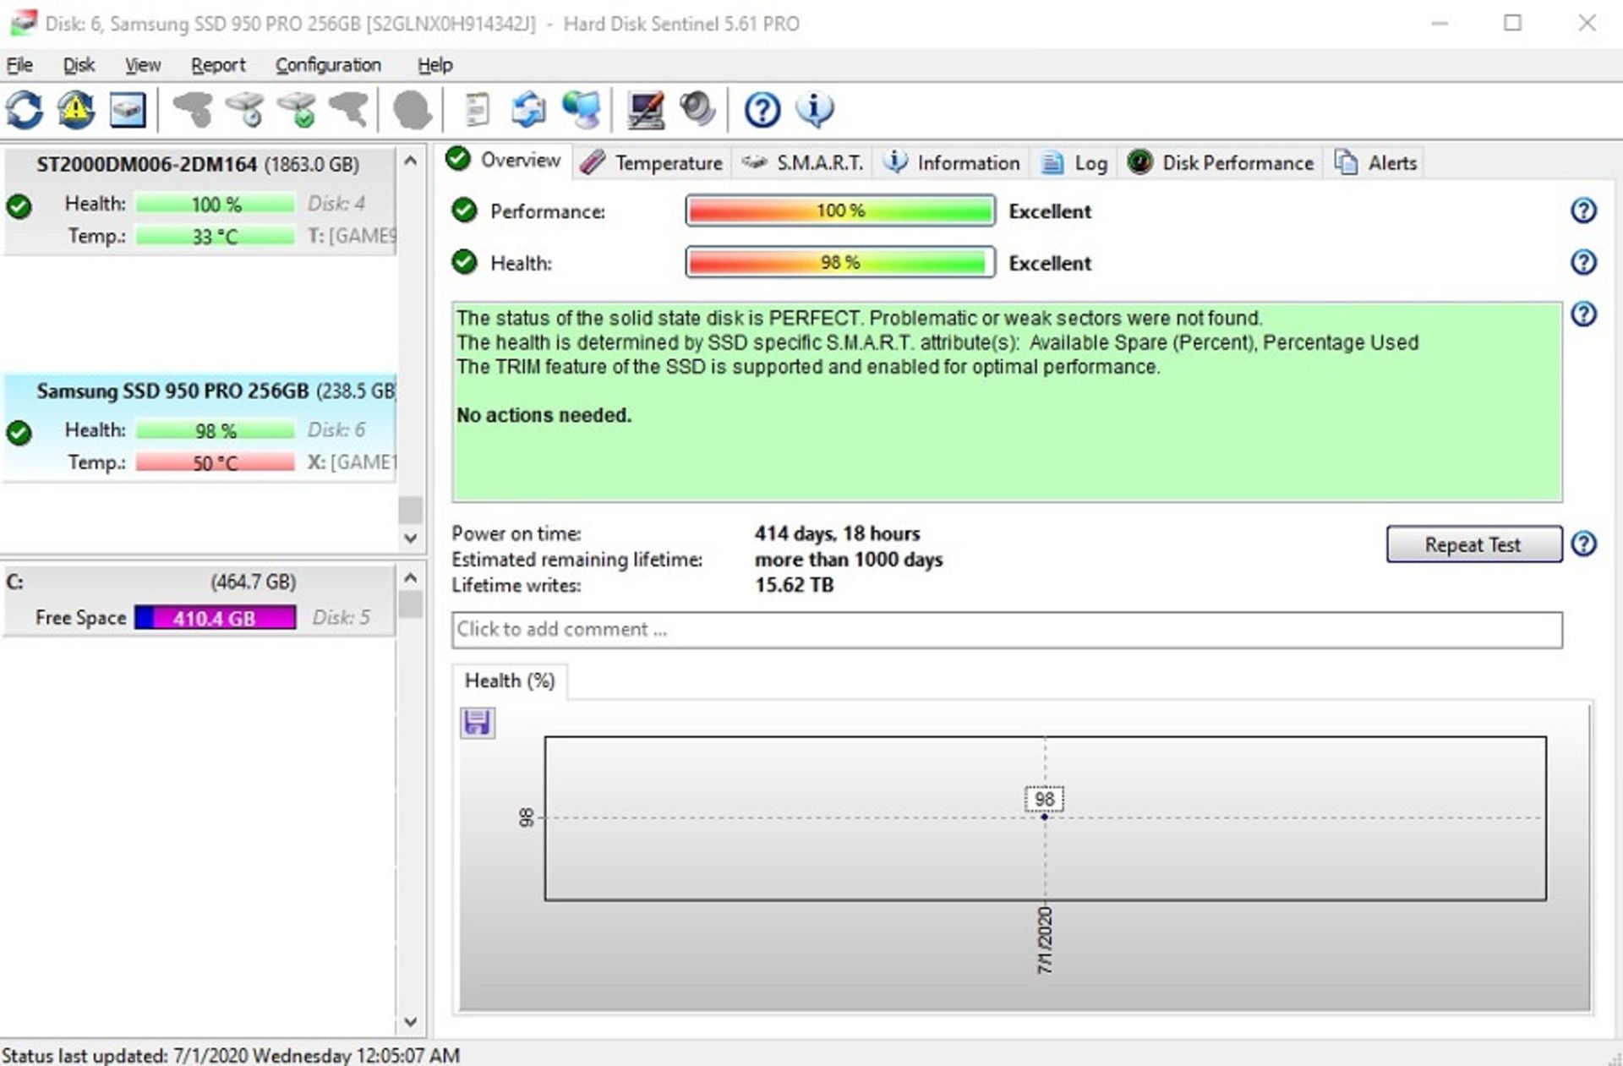
Task: Click the 7/1/2020 graph date label
Action: [1045, 940]
